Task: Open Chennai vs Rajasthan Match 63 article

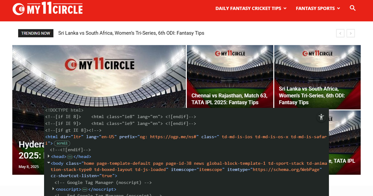Action: click(x=229, y=99)
